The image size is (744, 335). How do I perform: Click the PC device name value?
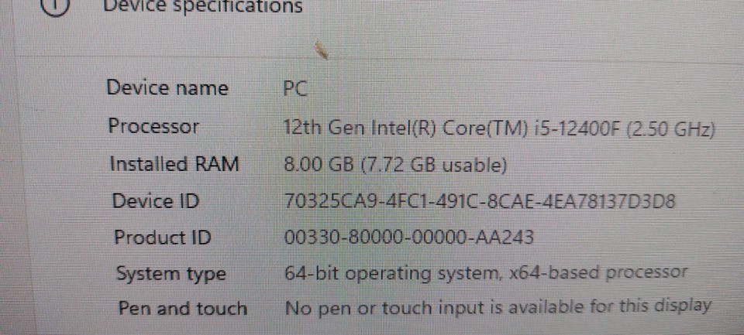(295, 89)
